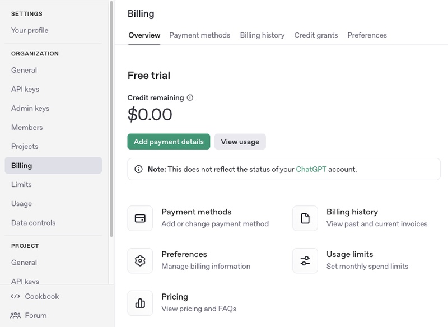
Task: Select General under Project section
Action: pyautogui.click(x=24, y=263)
